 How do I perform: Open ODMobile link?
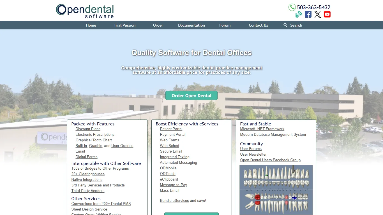coord(168,168)
